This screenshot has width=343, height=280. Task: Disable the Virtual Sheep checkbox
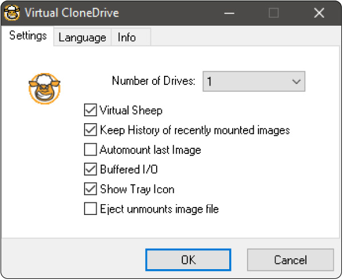[90, 110]
